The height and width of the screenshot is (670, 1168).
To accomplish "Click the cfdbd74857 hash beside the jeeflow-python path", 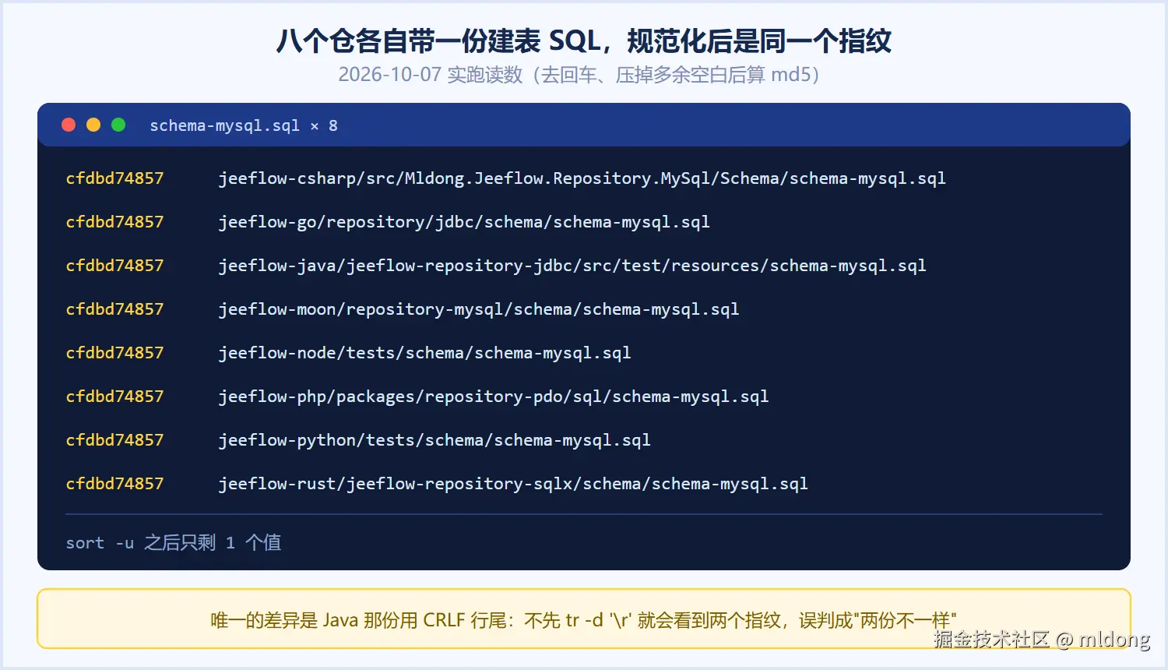I will click(x=115, y=440).
